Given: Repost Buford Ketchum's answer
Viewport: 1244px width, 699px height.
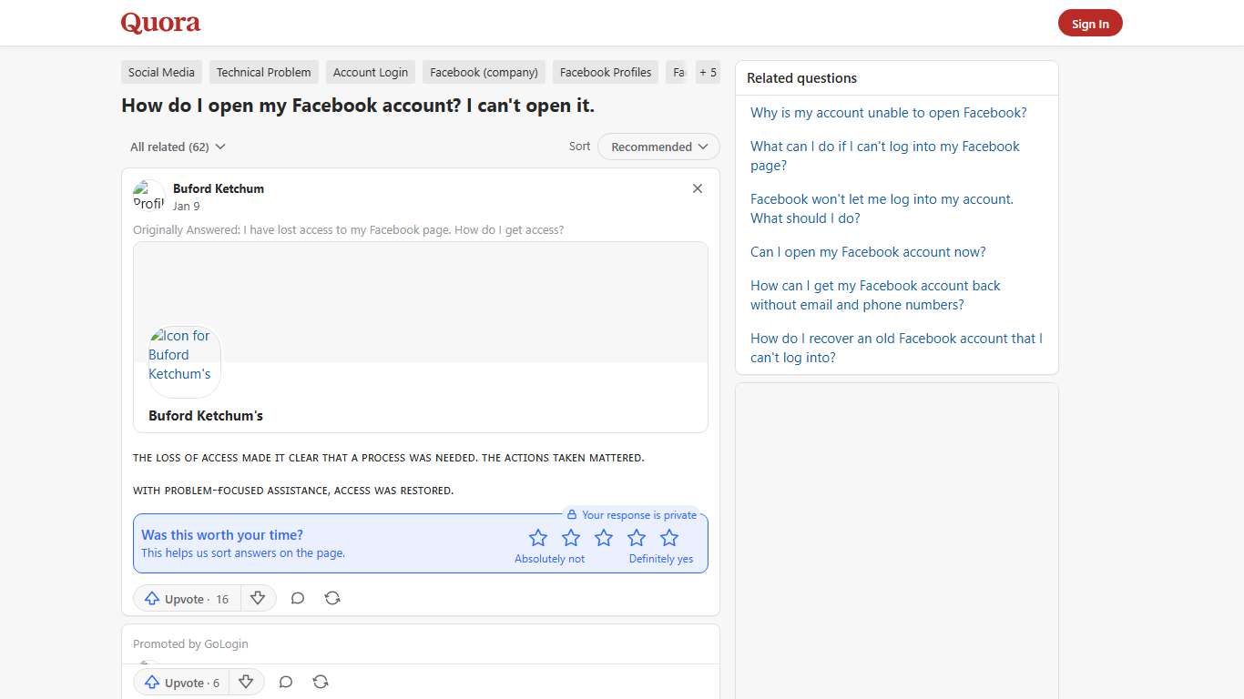Looking at the screenshot, I should 332,598.
